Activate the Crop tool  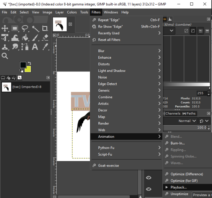[x=45, y=28]
